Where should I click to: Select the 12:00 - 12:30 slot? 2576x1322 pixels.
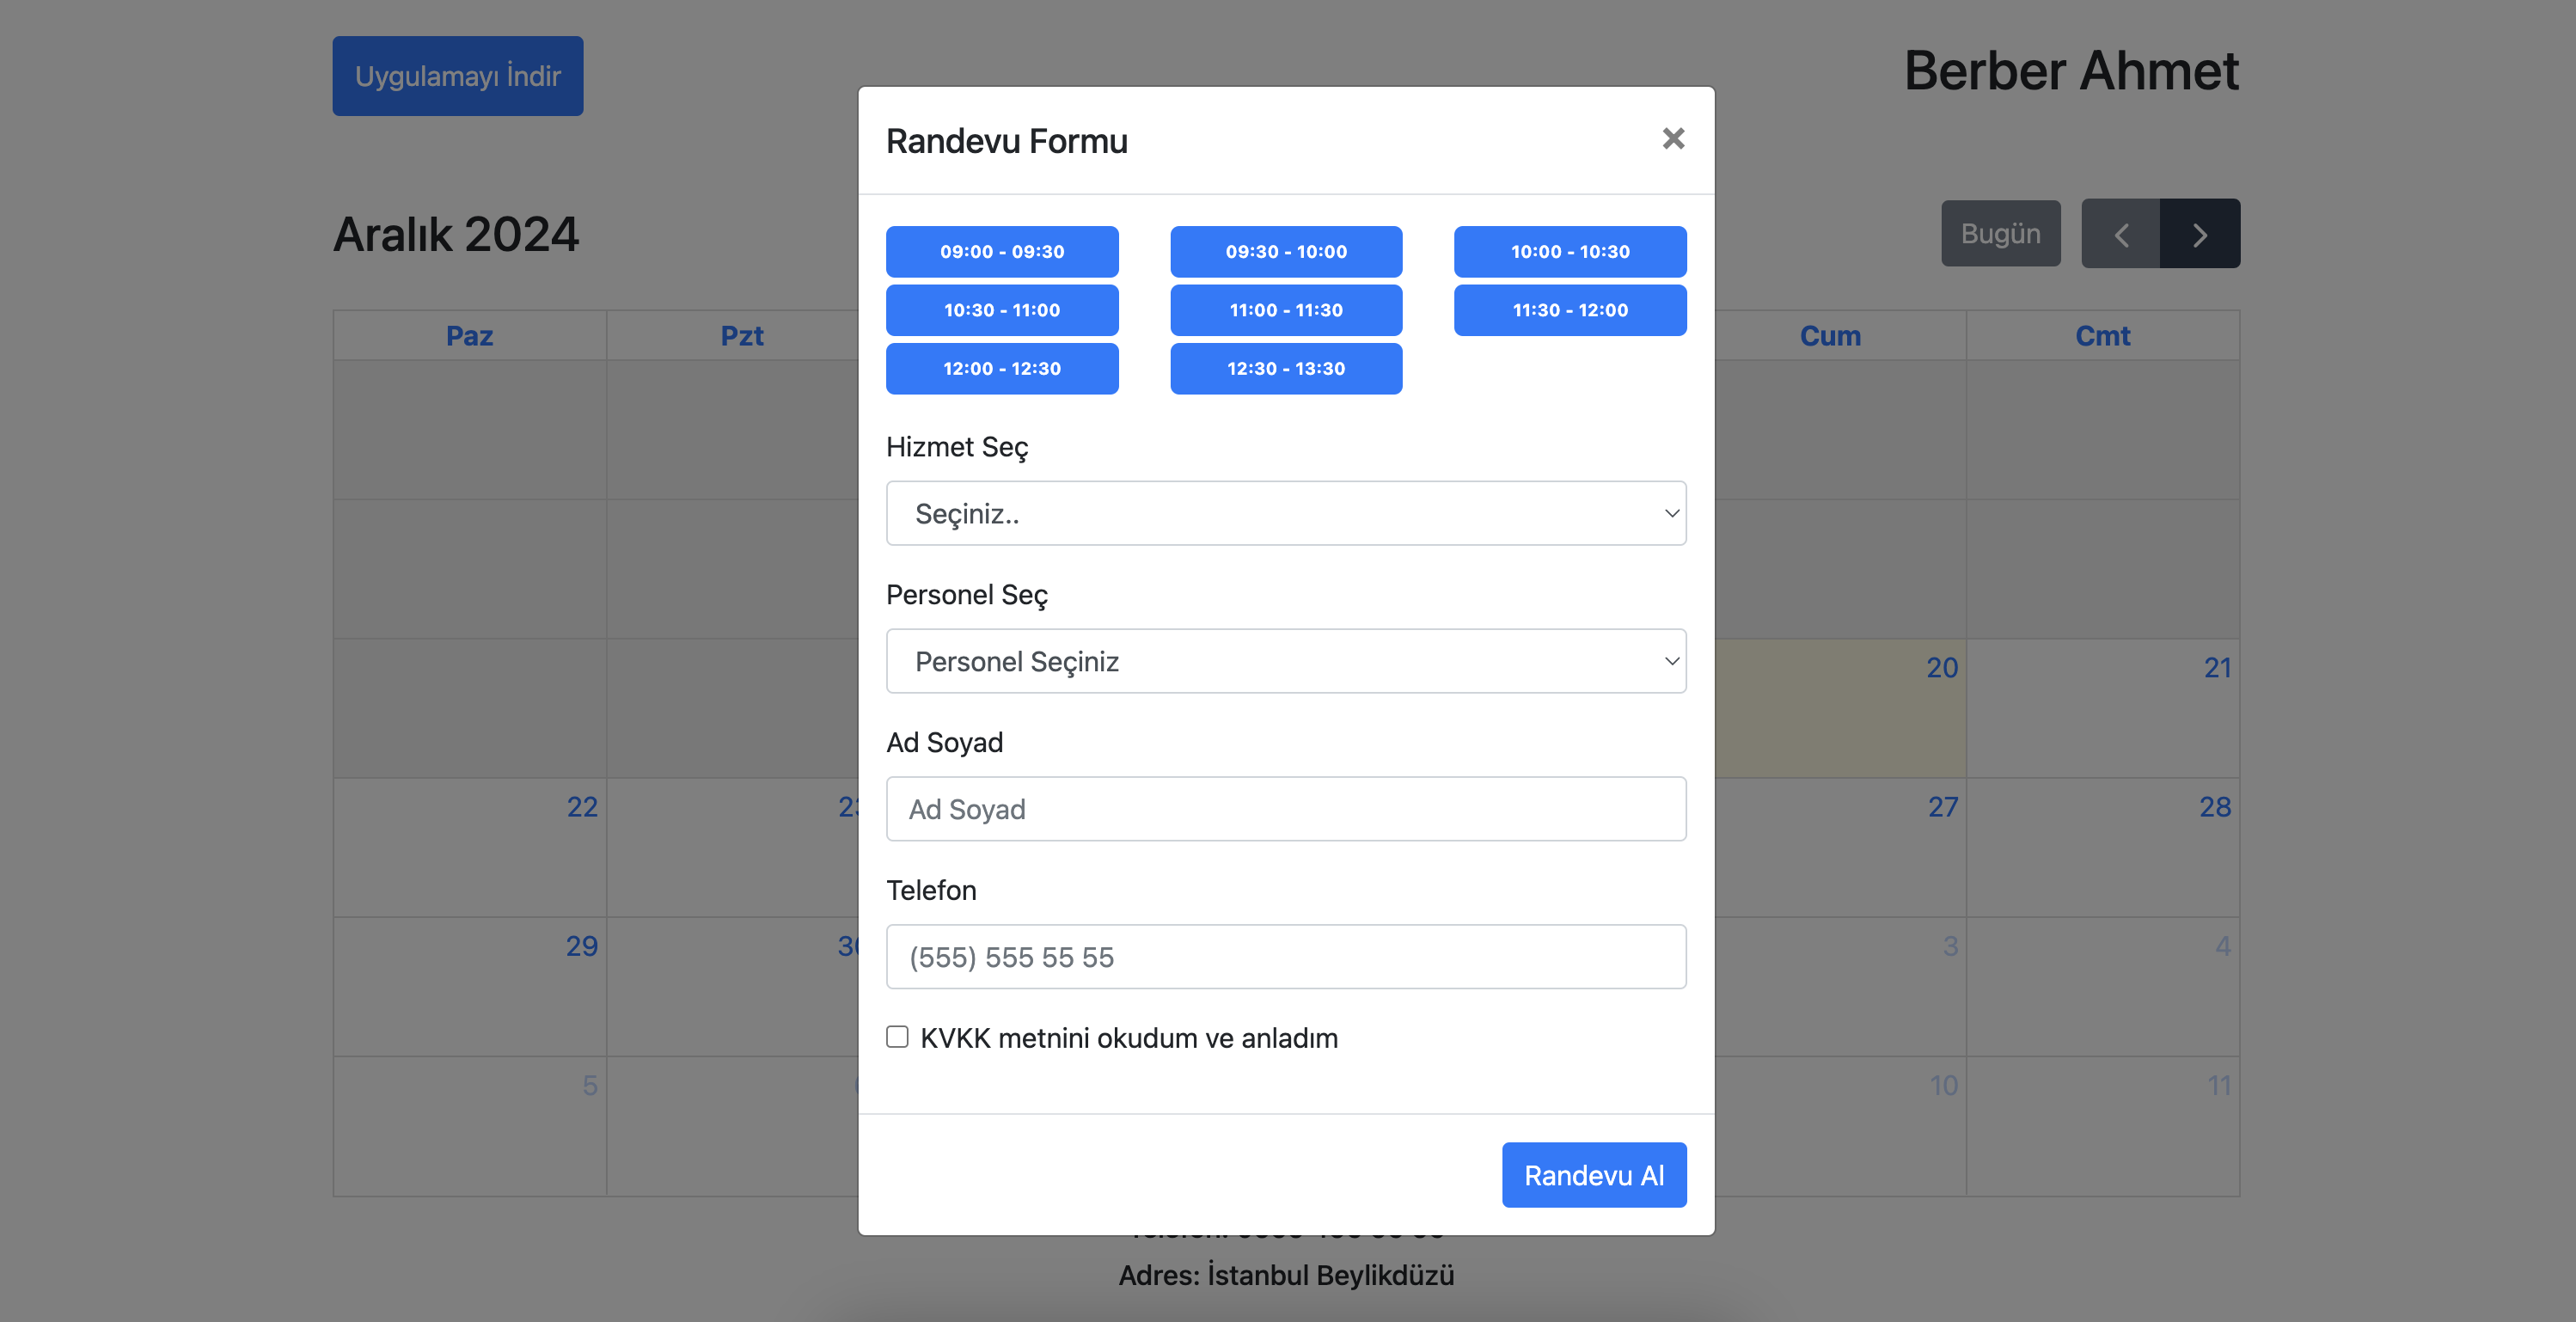point(1001,369)
